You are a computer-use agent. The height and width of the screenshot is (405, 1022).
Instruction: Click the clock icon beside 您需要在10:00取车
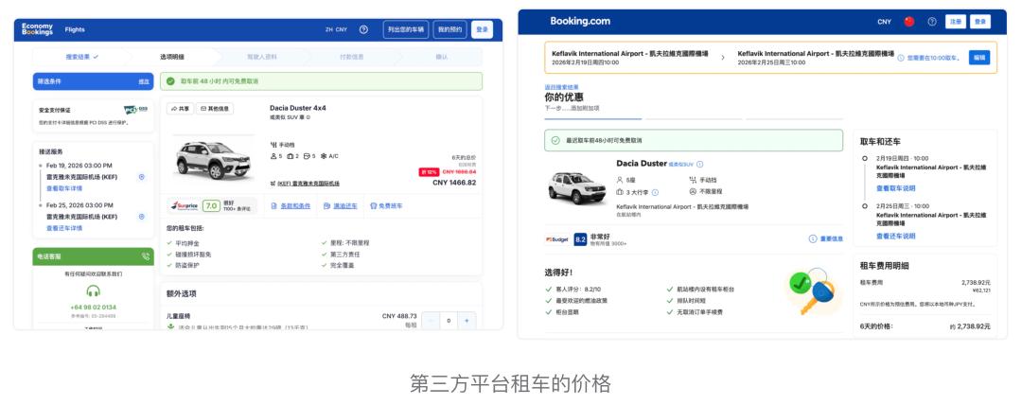coord(901,58)
